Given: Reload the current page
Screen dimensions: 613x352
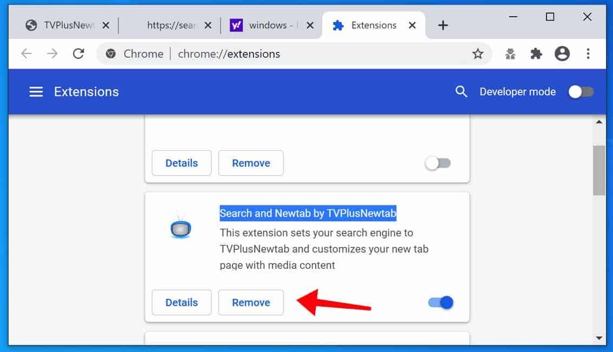Looking at the screenshot, I should [78, 54].
